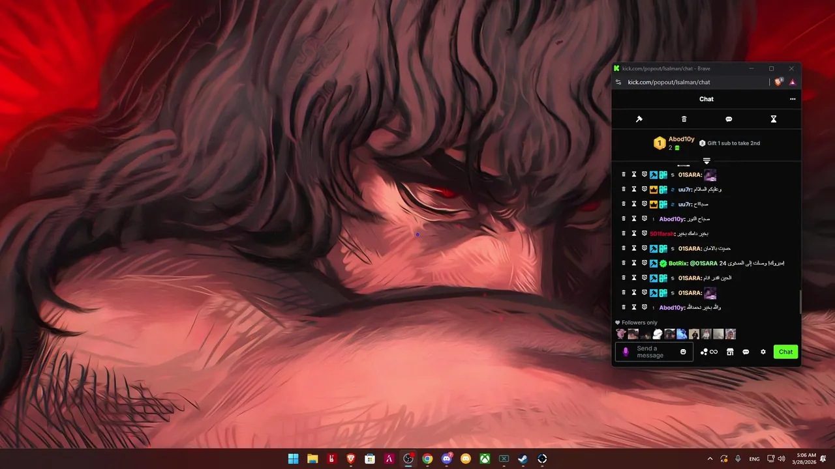This screenshot has height=469, width=835.
Task: Click shield icon on BotRix message
Action: [644, 263]
